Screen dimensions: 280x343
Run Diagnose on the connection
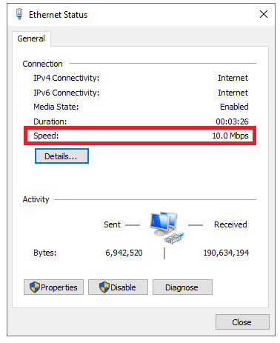182,287
